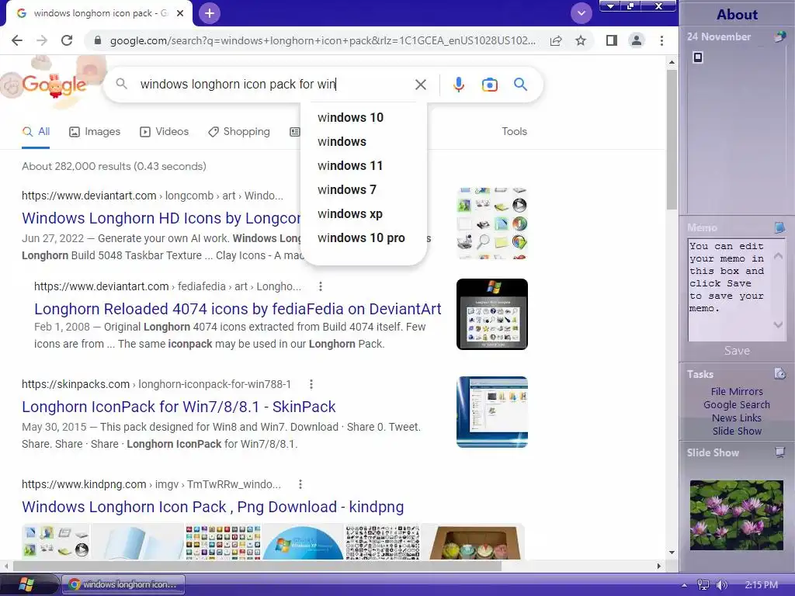Open the water lilies slideshow image
This screenshot has width=795, height=596.
click(x=737, y=515)
